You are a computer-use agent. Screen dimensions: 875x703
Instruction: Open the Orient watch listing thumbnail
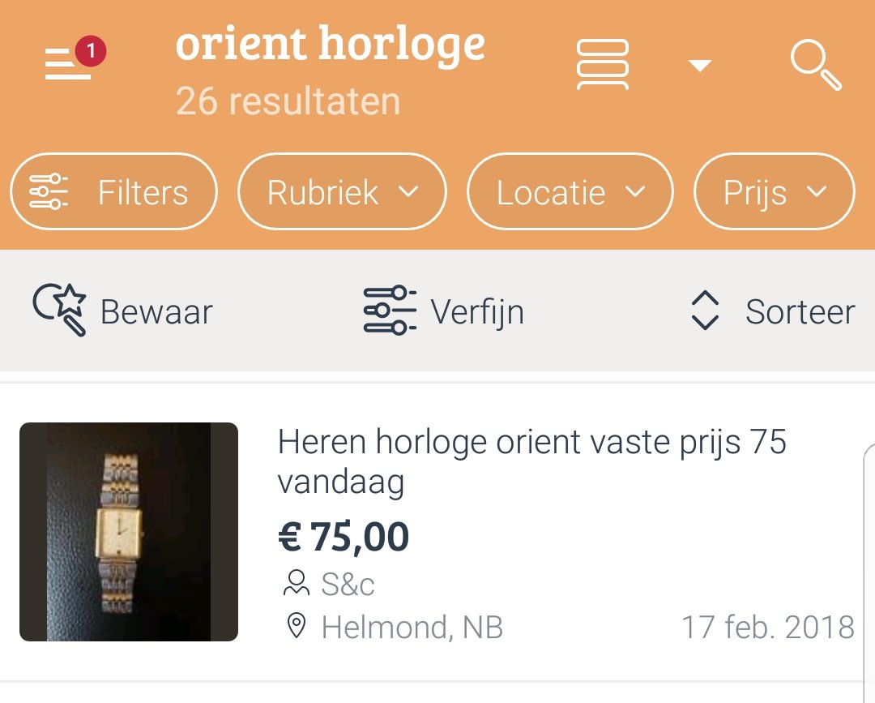click(x=129, y=532)
